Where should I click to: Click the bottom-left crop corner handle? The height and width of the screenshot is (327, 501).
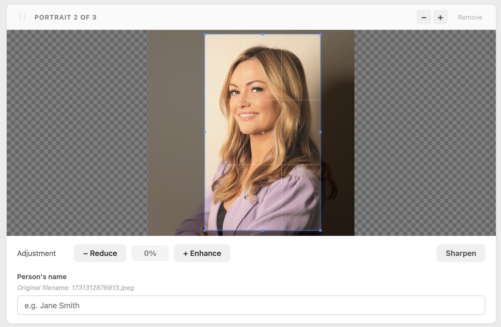pos(205,230)
